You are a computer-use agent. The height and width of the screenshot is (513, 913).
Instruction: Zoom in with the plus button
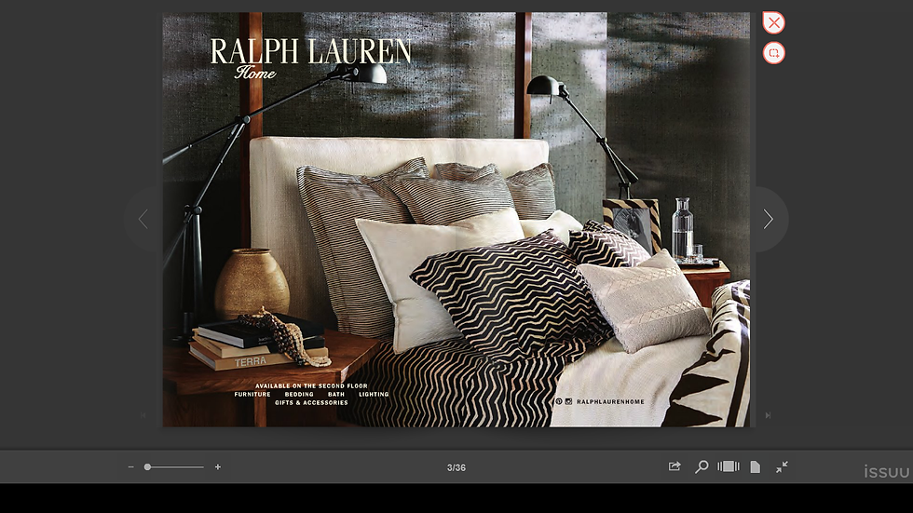click(218, 467)
